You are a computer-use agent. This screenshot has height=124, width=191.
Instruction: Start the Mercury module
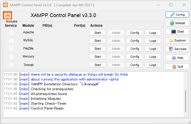click(x=97, y=57)
